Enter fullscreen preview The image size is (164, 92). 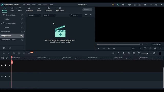coord(160,48)
